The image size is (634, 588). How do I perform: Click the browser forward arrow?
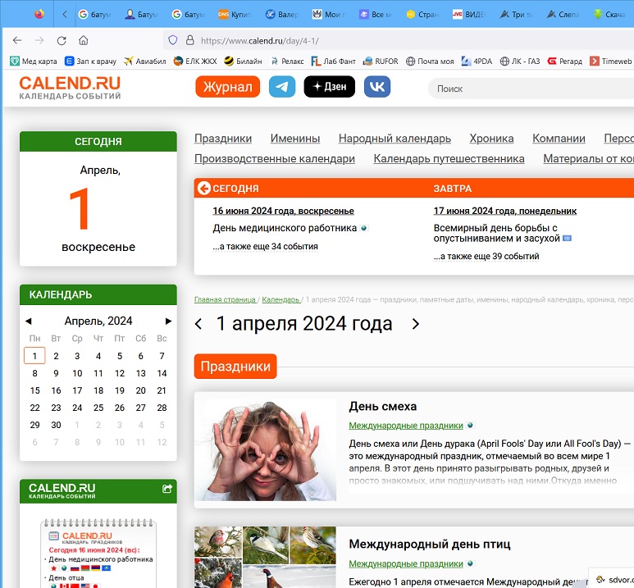[39, 40]
